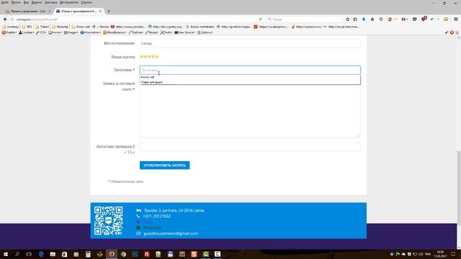The image size is (461, 259).
Task: Switch to the Панель управления tab
Action: tap(28, 12)
